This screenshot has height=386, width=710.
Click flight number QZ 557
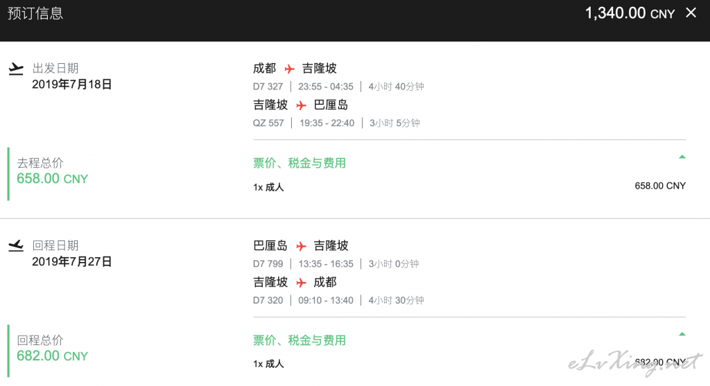[x=268, y=123]
